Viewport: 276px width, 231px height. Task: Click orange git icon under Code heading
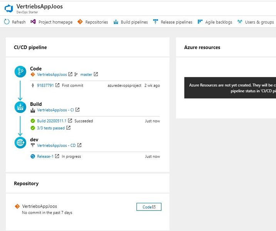[33, 75]
